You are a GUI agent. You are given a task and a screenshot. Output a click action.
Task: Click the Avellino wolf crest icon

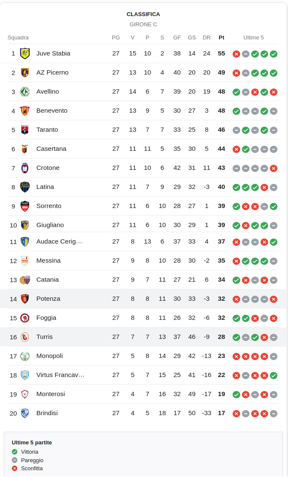[25, 92]
